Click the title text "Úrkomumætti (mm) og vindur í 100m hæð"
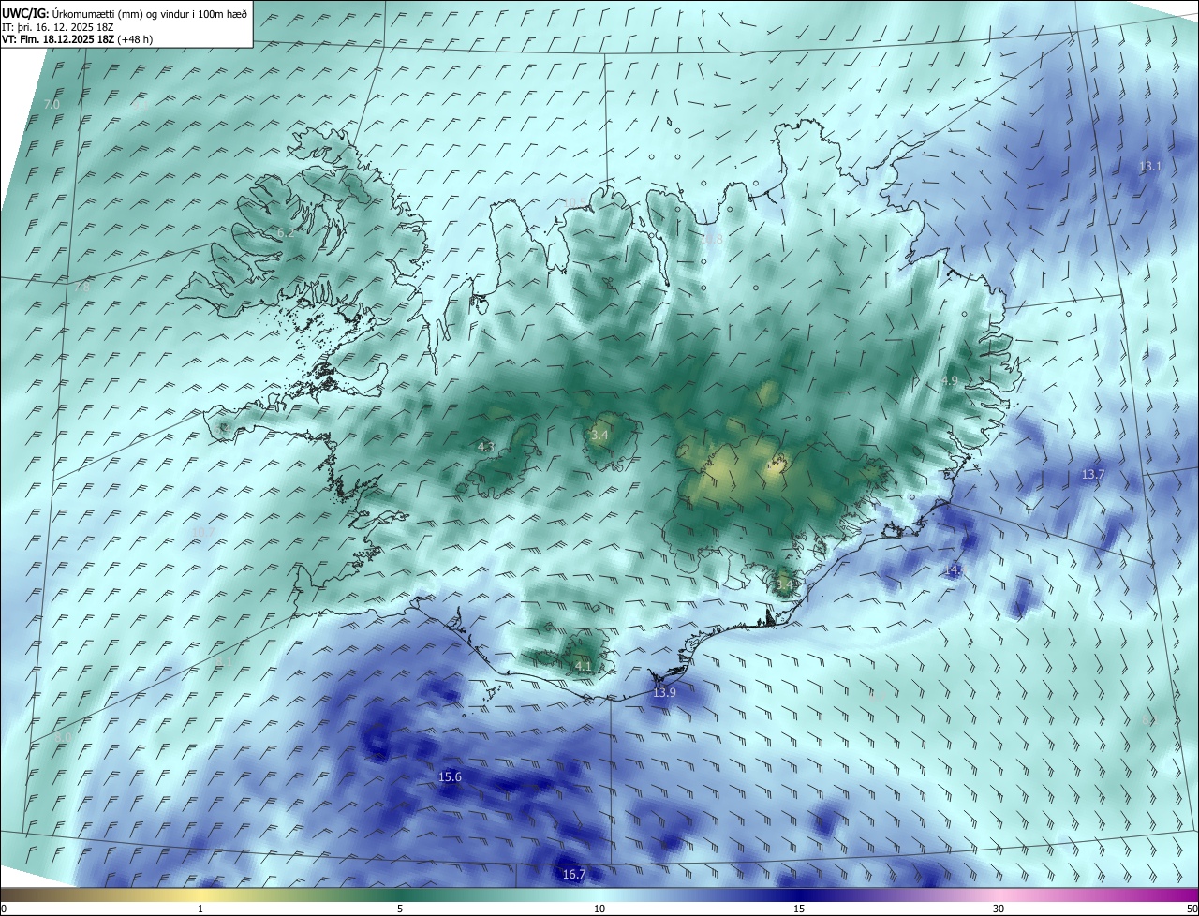 [x=150, y=13]
